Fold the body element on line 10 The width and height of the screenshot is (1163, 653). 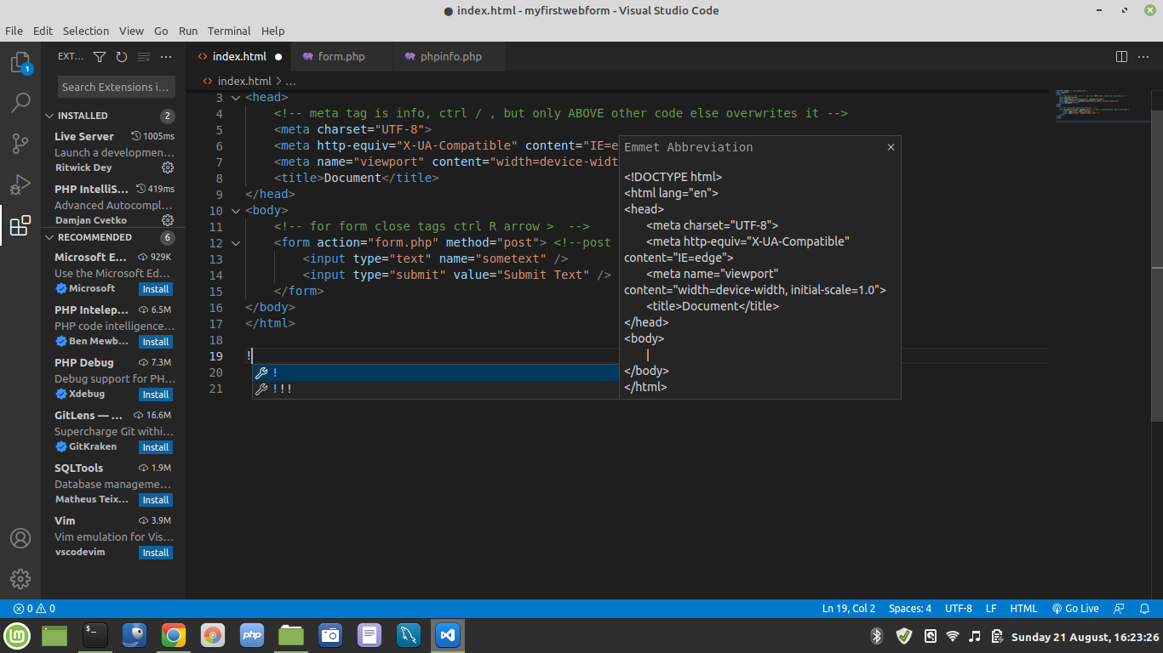click(x=236, y=211)
